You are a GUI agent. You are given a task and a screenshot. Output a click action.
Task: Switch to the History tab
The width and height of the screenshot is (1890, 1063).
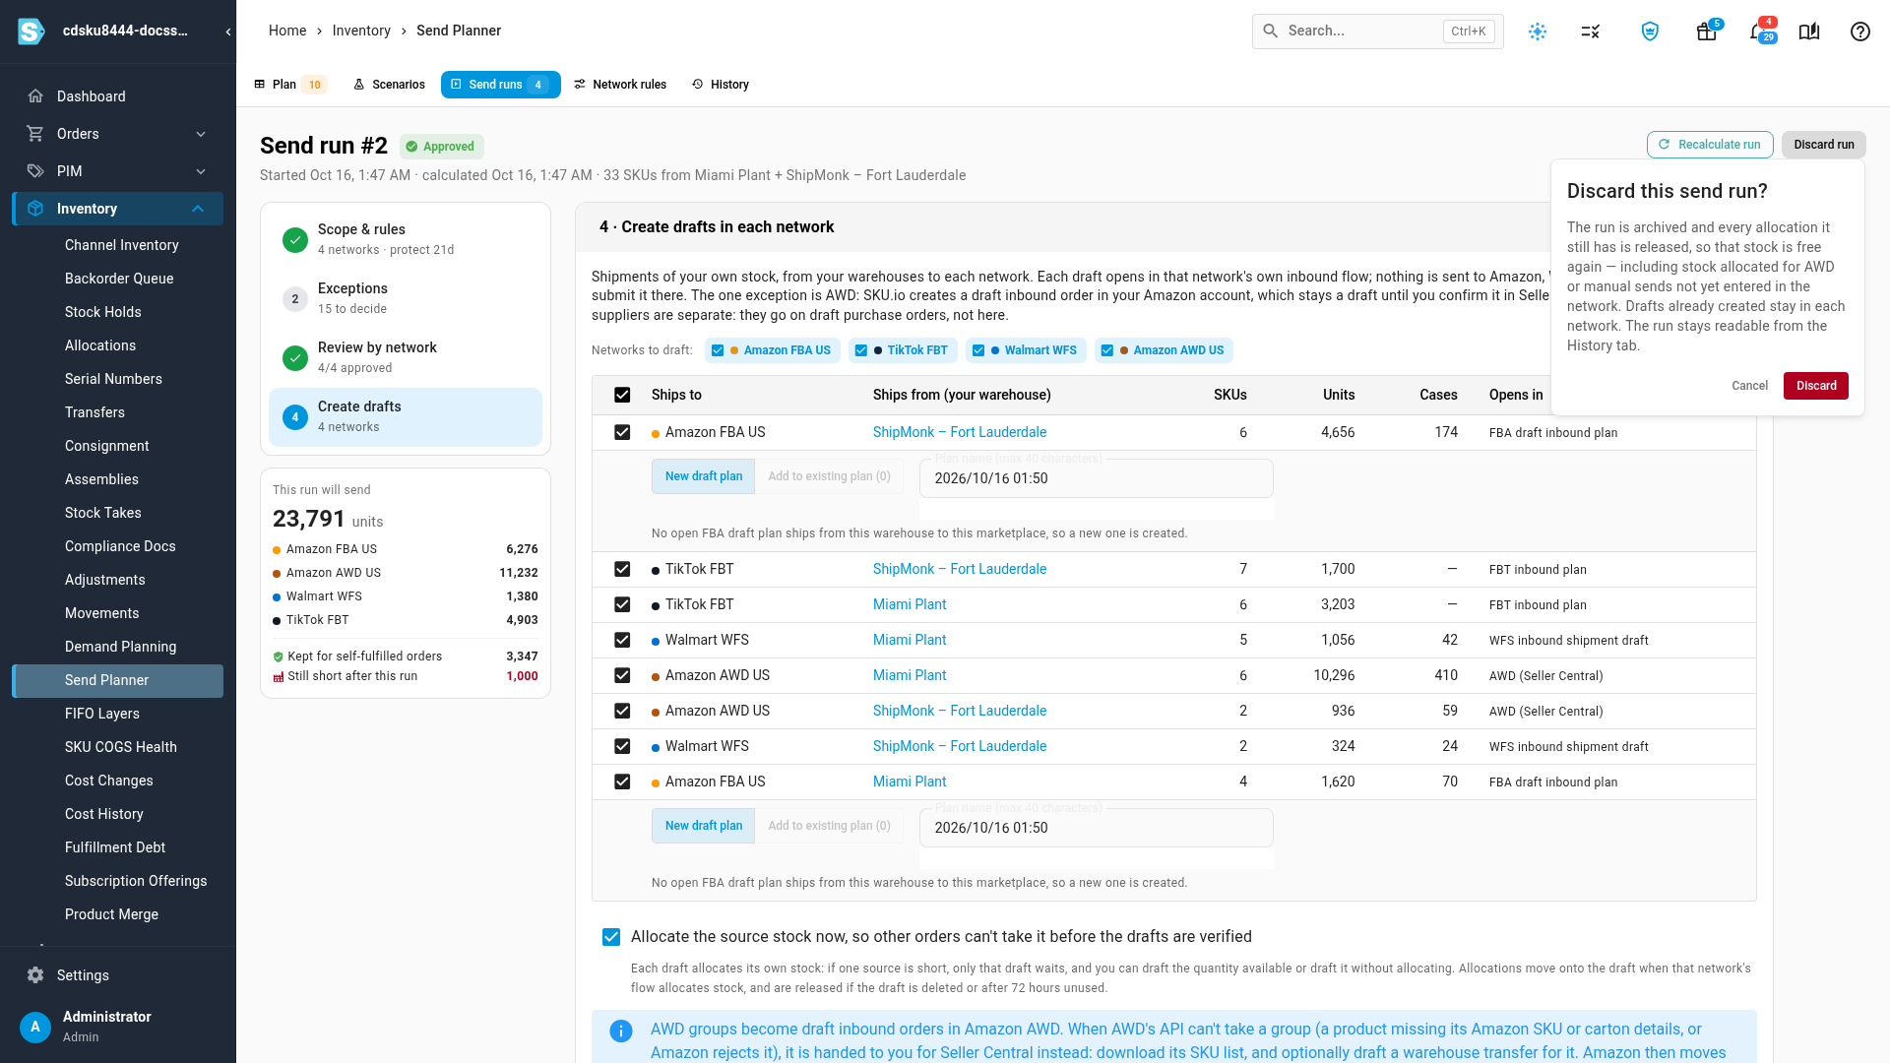[x=721, y=85]
